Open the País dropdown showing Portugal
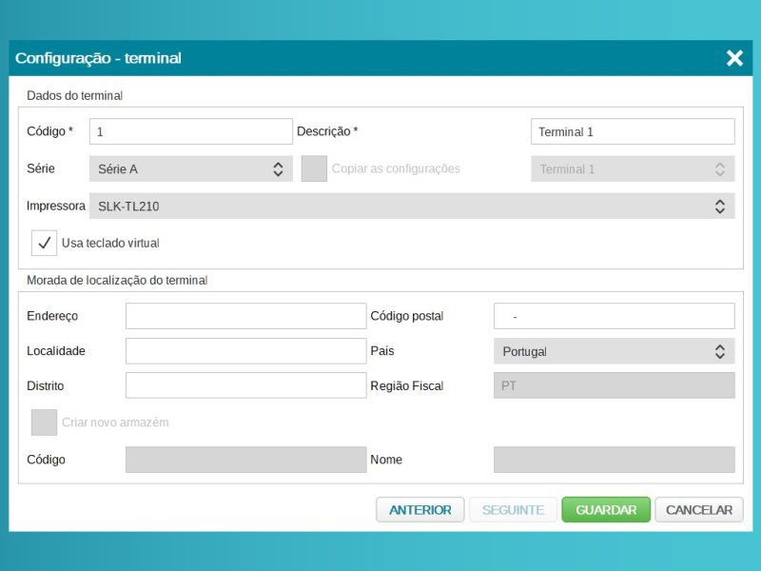The image size is (761, 571). pos(614,351)
